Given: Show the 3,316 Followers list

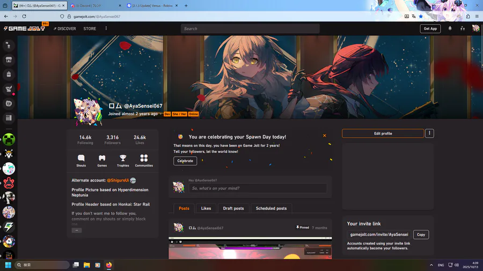Looking at the screenshot, I should tap(113, 140).
